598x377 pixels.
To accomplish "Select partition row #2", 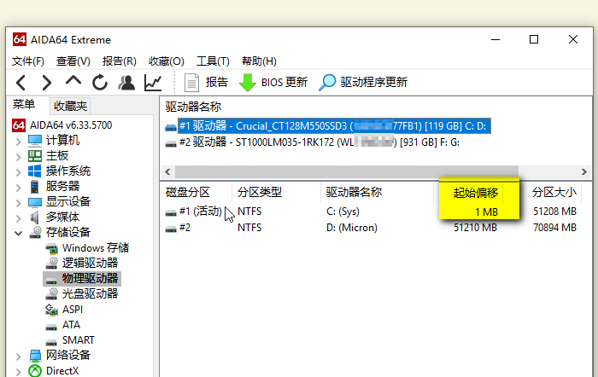I will click(x=185, y=228).
